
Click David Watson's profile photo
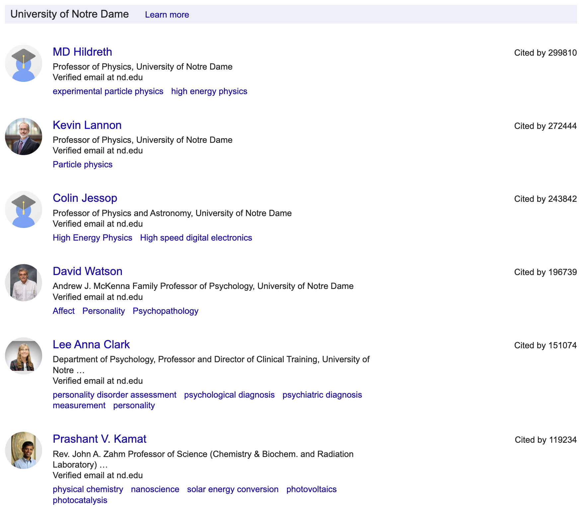tap(24, 283)
